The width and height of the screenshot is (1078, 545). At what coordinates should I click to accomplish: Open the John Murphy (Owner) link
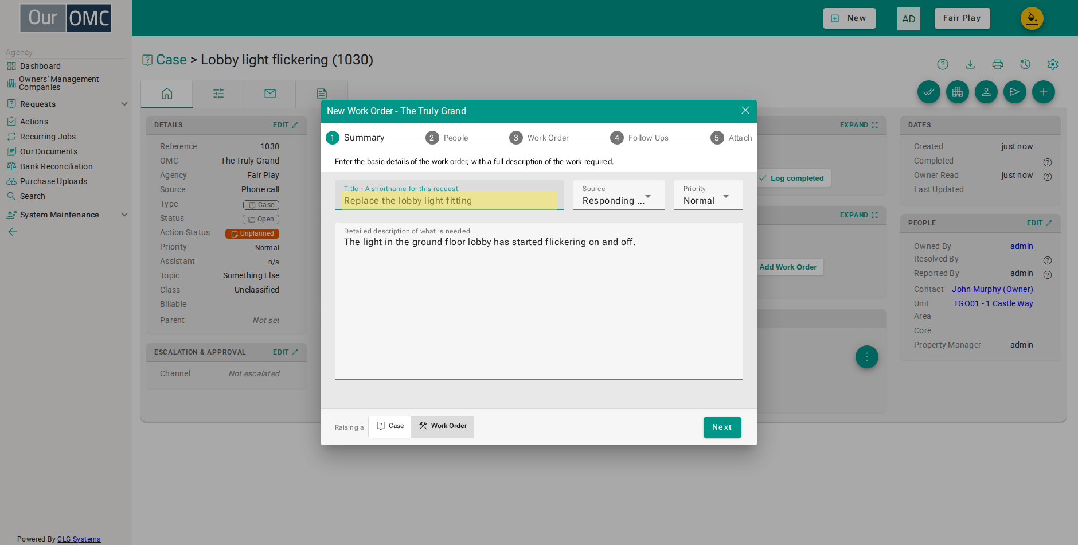993,289
